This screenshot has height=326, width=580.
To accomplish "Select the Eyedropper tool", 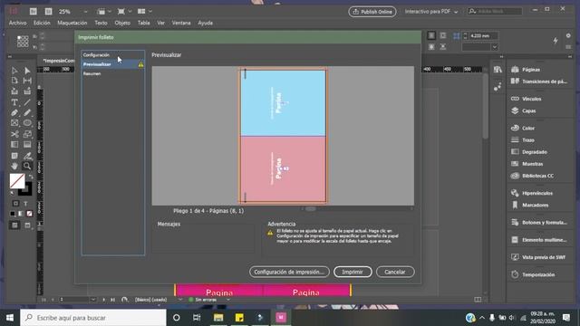I will click(27, 156).
